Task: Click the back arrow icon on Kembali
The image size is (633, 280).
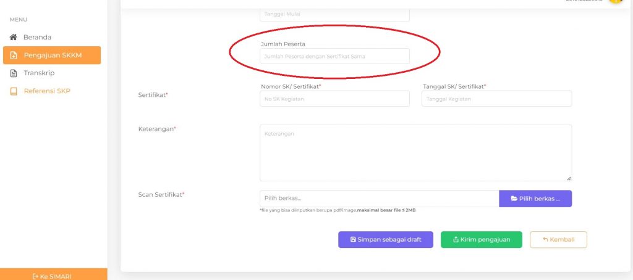Action: pos(545,239)
